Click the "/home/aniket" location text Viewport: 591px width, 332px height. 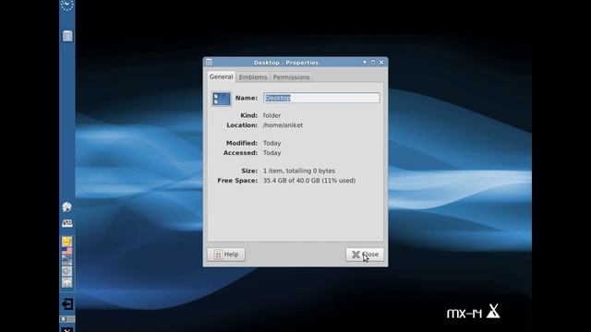[283, 125]
